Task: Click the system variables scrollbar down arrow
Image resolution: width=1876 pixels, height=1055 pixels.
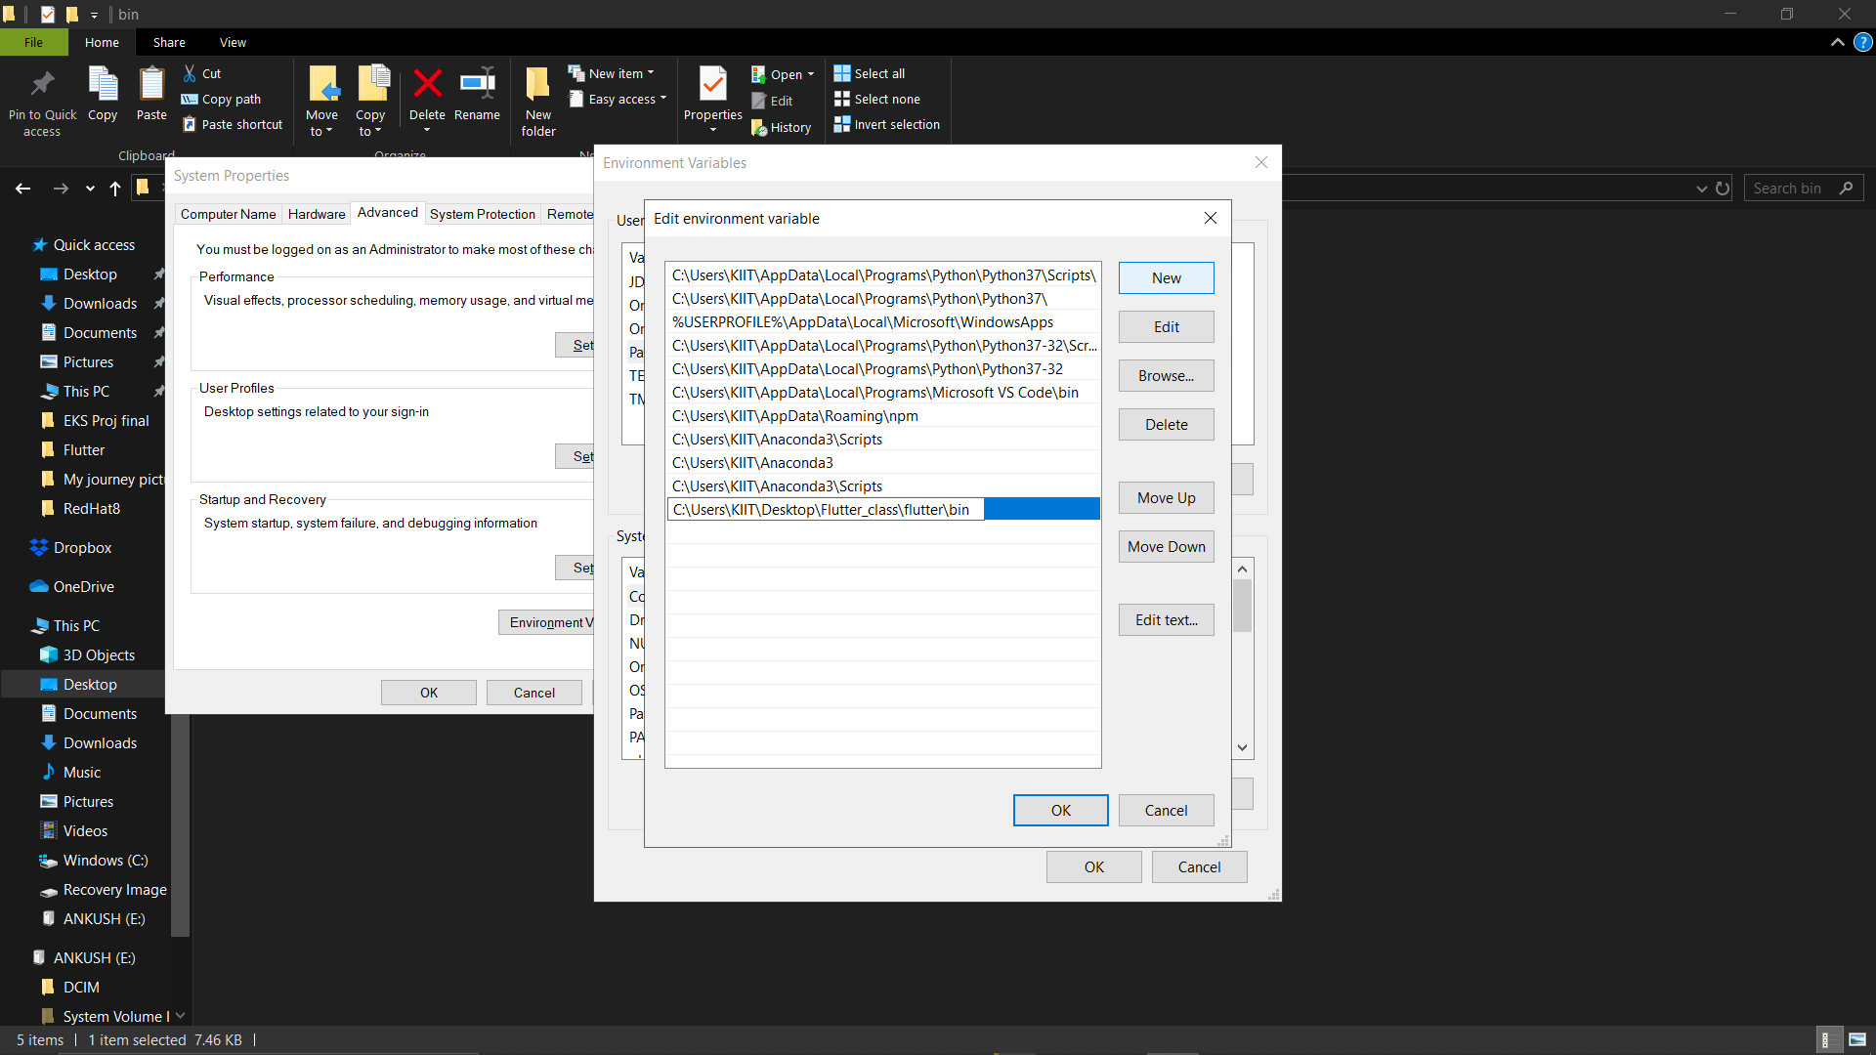Action: [x=1242, y=748]
